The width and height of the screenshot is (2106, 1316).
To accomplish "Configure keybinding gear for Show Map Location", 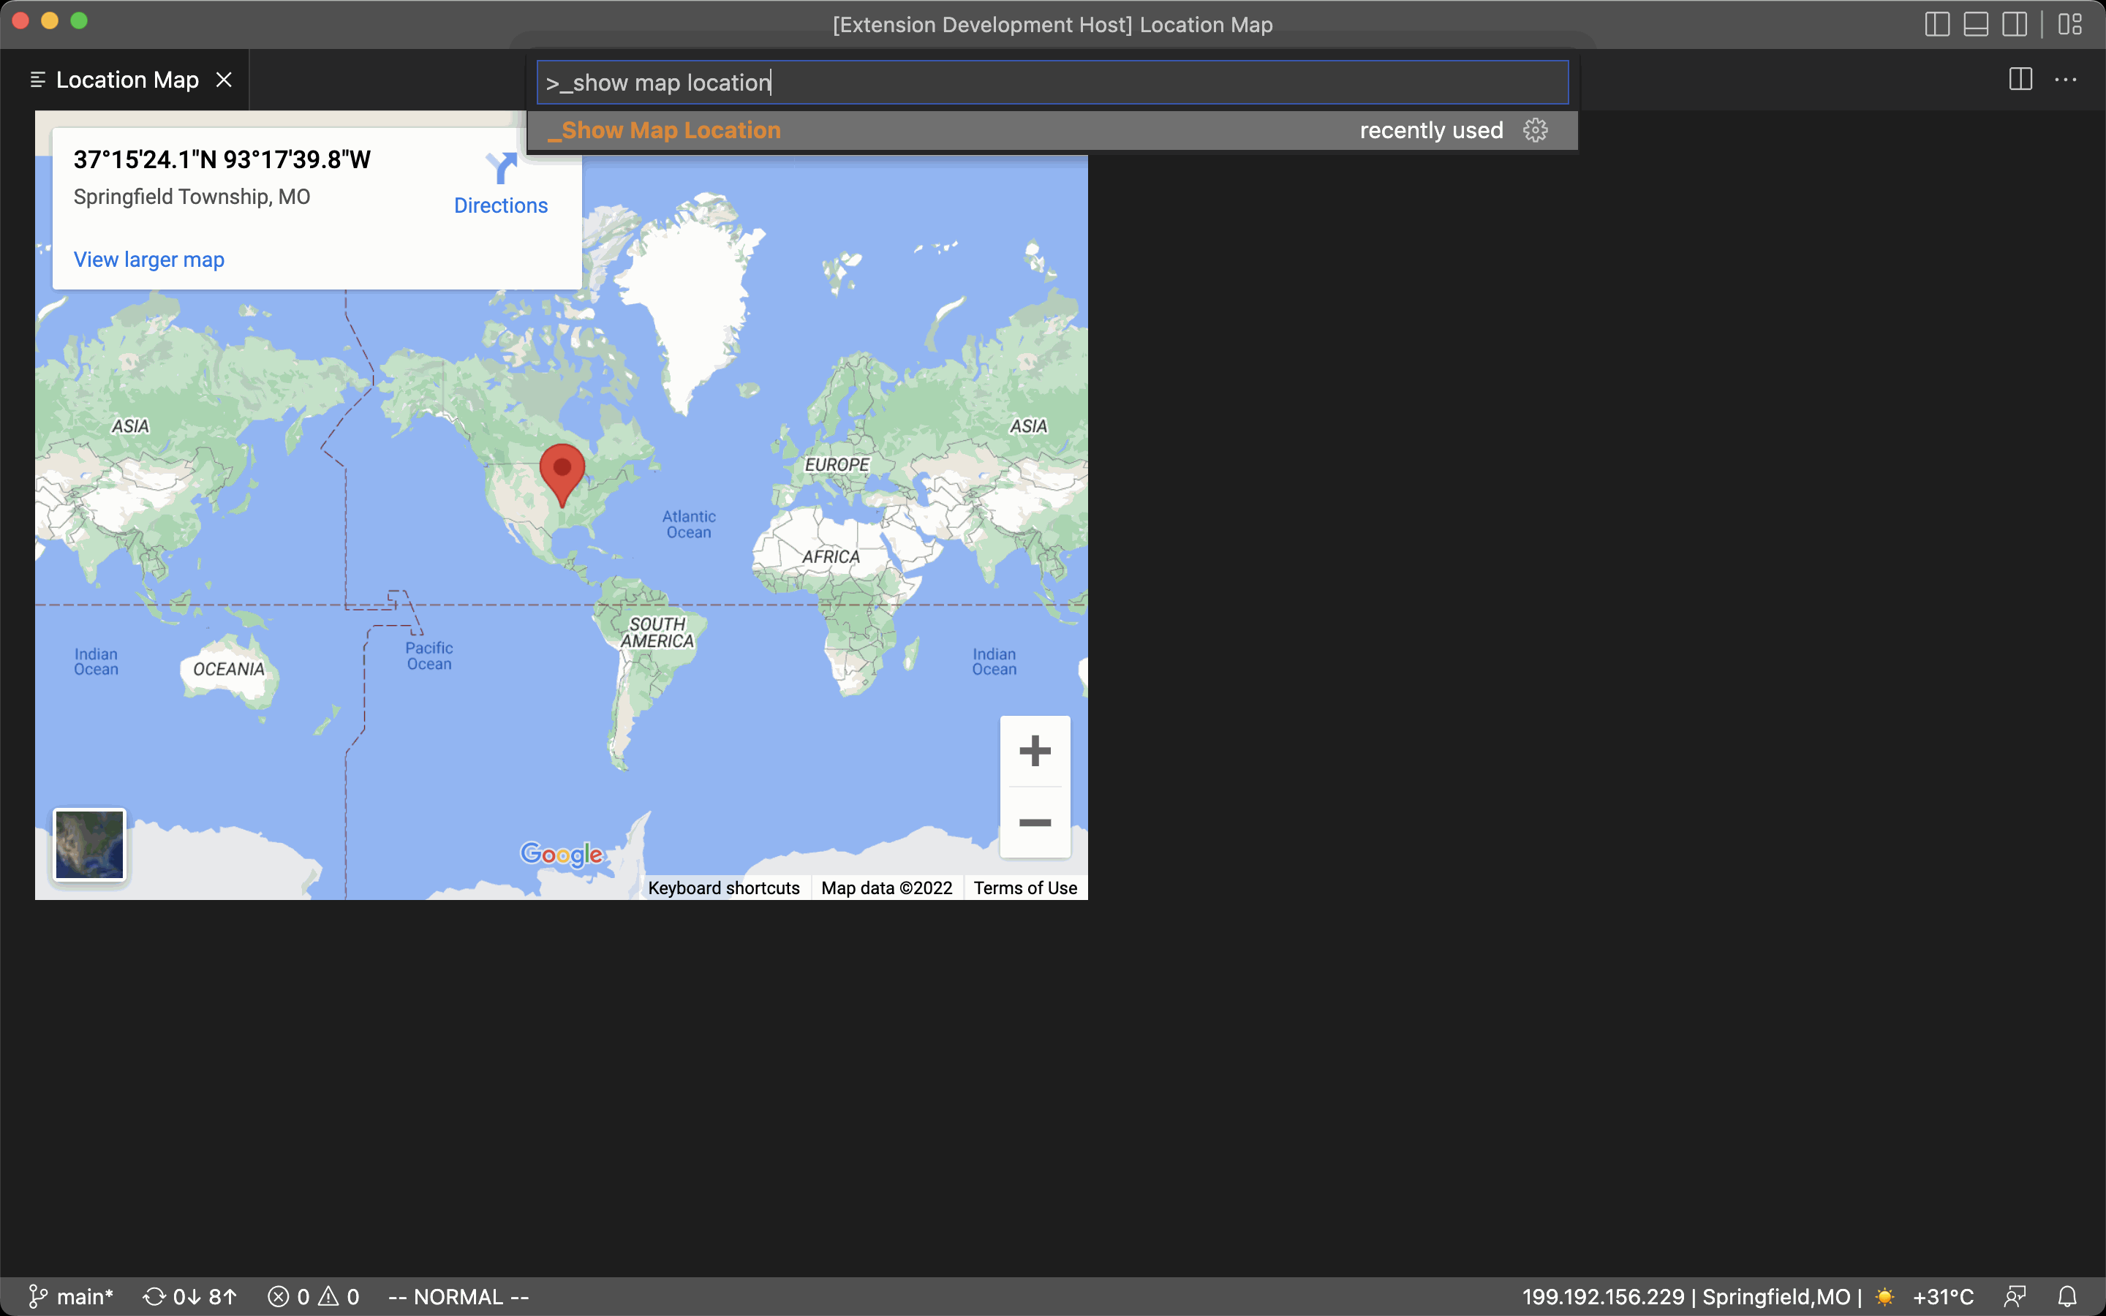I will click(1535, 131).
